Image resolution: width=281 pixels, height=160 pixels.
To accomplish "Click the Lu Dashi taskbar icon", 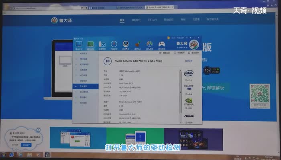I will click(47, 155).
